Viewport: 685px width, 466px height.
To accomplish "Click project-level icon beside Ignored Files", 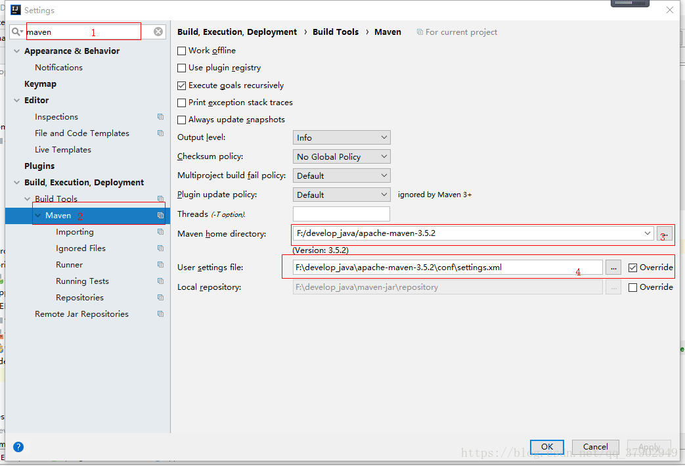I will coord(160,248).
